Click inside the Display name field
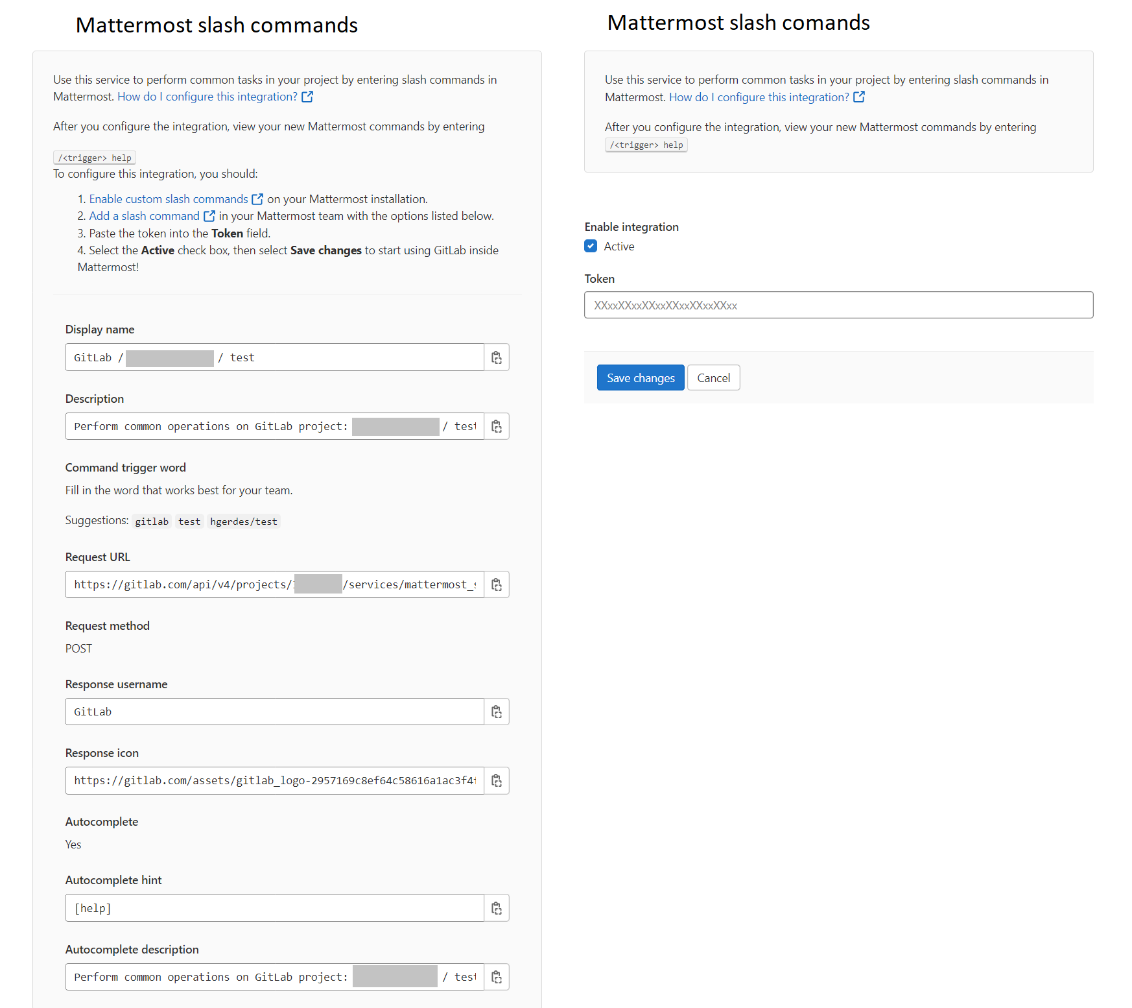1132x1008 pixels. pos(350,357)
